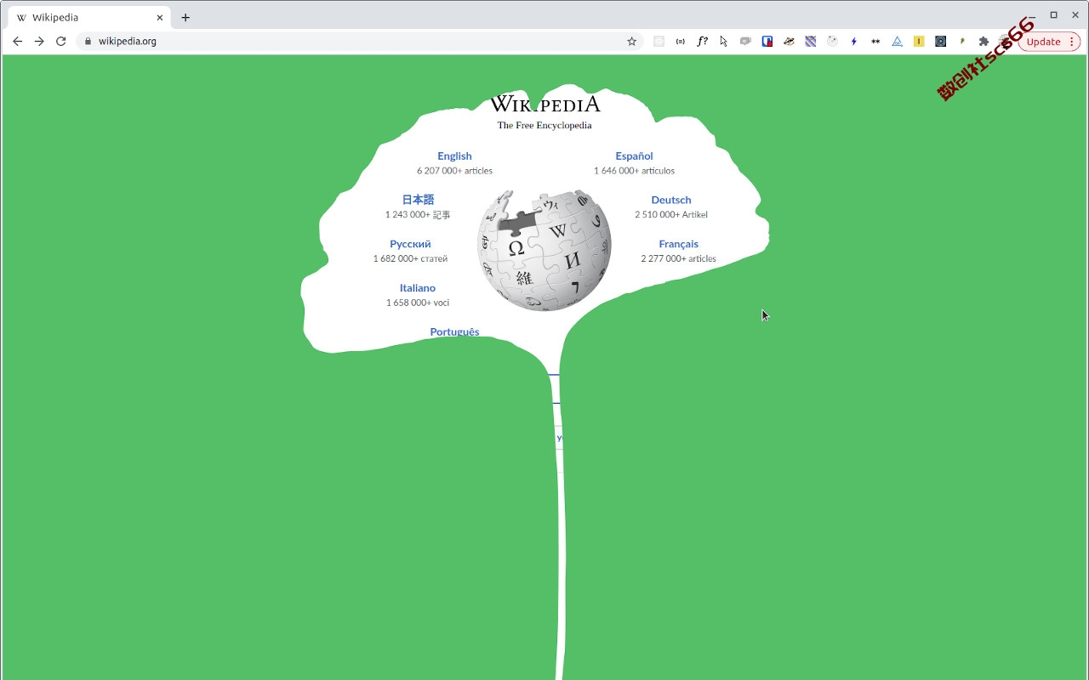
Task: Open the Deutsch Wikipedia link
Action: (x=671, y=200)
